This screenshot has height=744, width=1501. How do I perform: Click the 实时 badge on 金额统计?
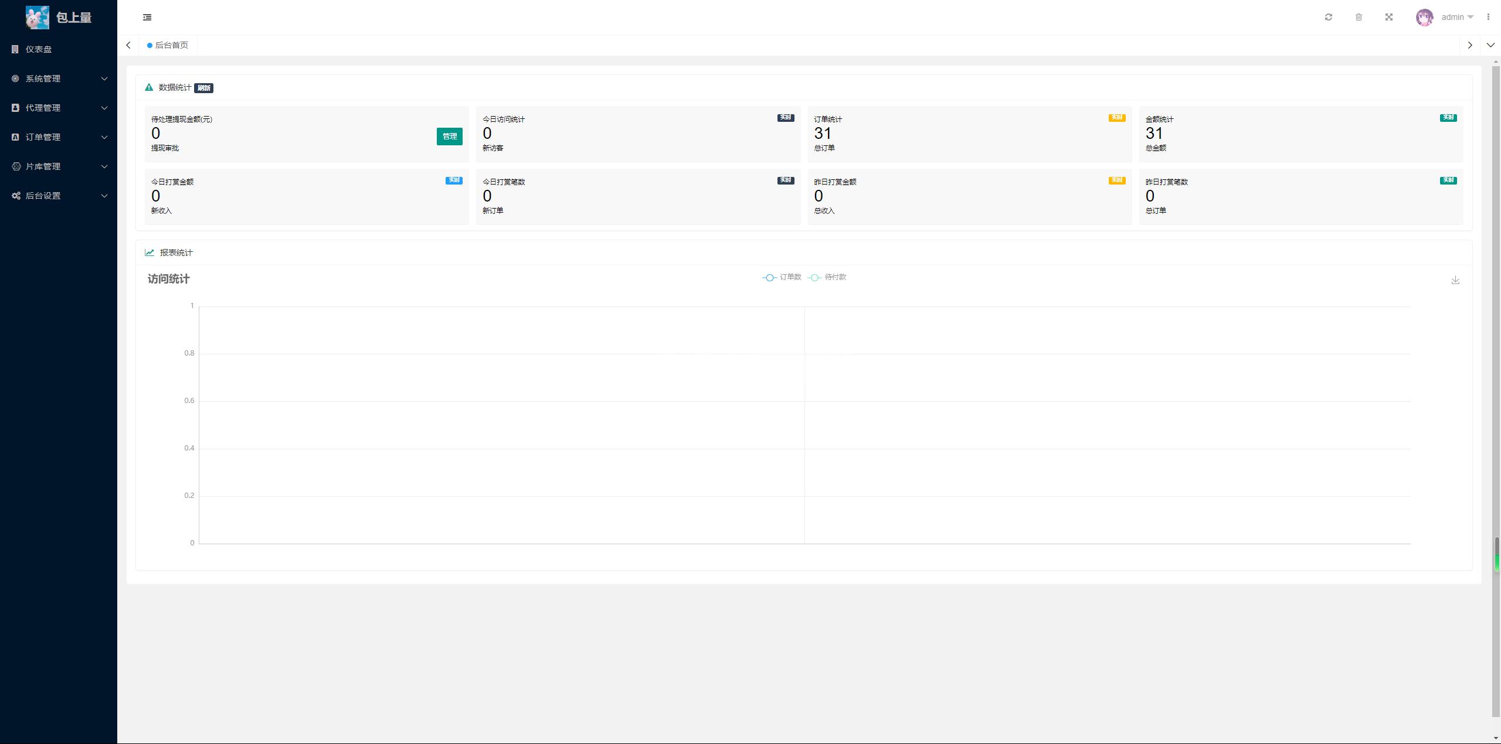tap(1448, 118)
